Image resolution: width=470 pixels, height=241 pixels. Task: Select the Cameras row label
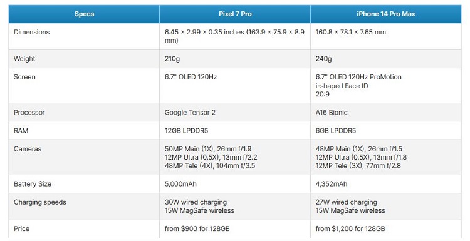[28, 149]
